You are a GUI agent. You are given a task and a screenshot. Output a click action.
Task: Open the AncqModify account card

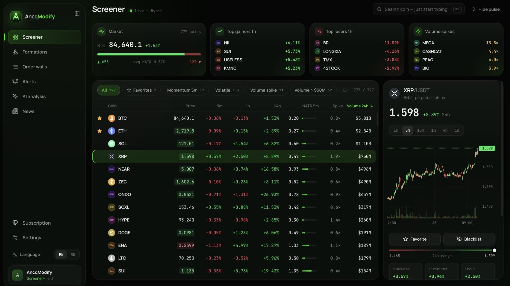45,275
